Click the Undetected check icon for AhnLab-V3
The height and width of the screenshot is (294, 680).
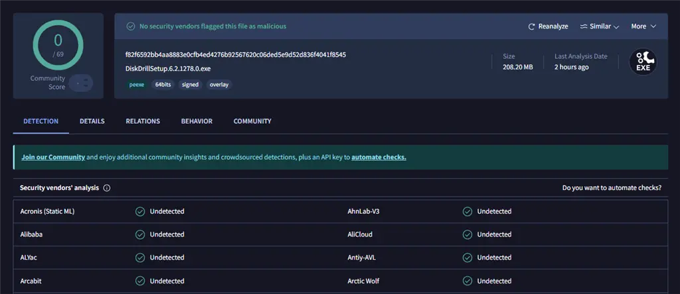point(467,212)
